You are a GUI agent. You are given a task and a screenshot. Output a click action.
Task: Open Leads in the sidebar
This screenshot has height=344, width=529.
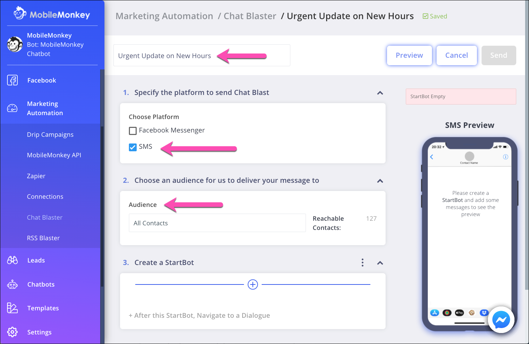point(36,260)
